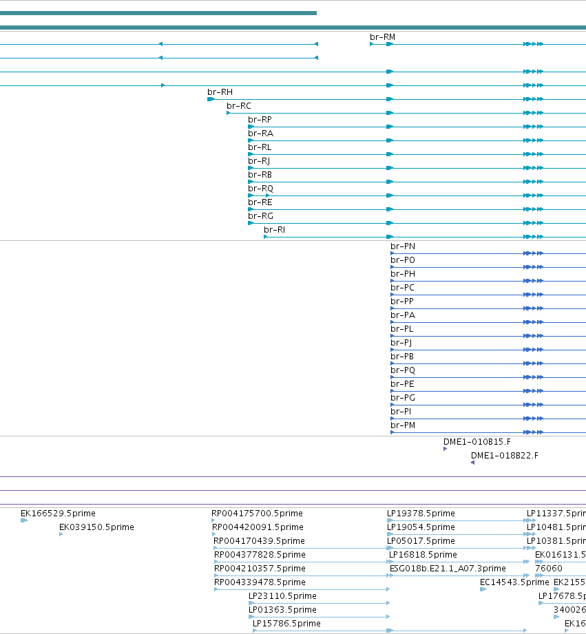
Task: Open the br-RI transcript label
Action: pos(274,230)
